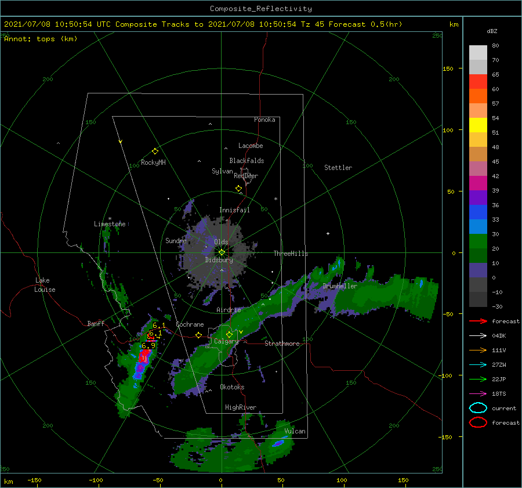Select the cyan current ellipse symbol
The height and width of the screenshot is (488, 522).
[478, 408]
